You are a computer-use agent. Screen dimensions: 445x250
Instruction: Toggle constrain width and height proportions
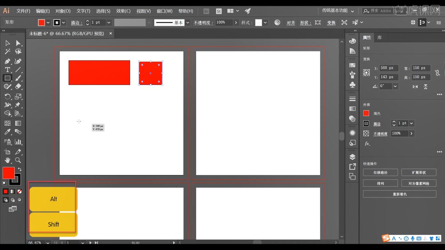pos(437,73)
